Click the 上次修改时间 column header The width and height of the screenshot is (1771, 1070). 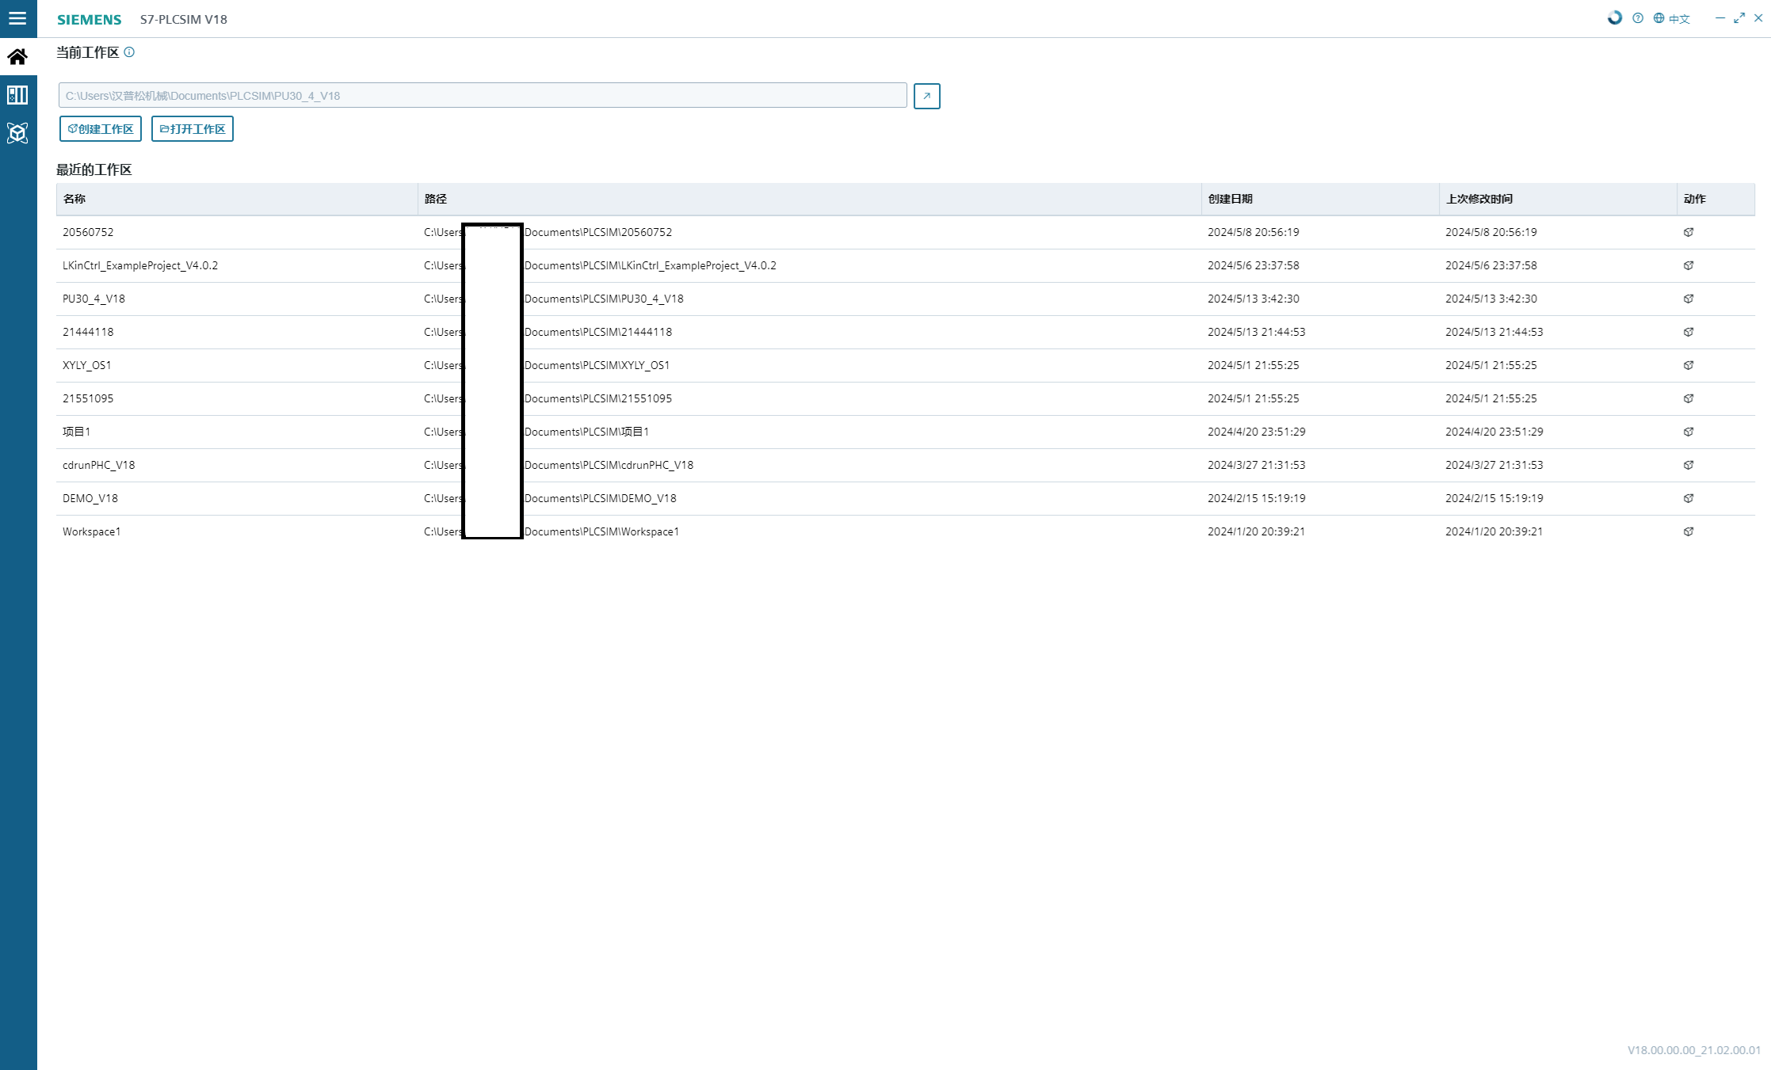pos(1479,199)
